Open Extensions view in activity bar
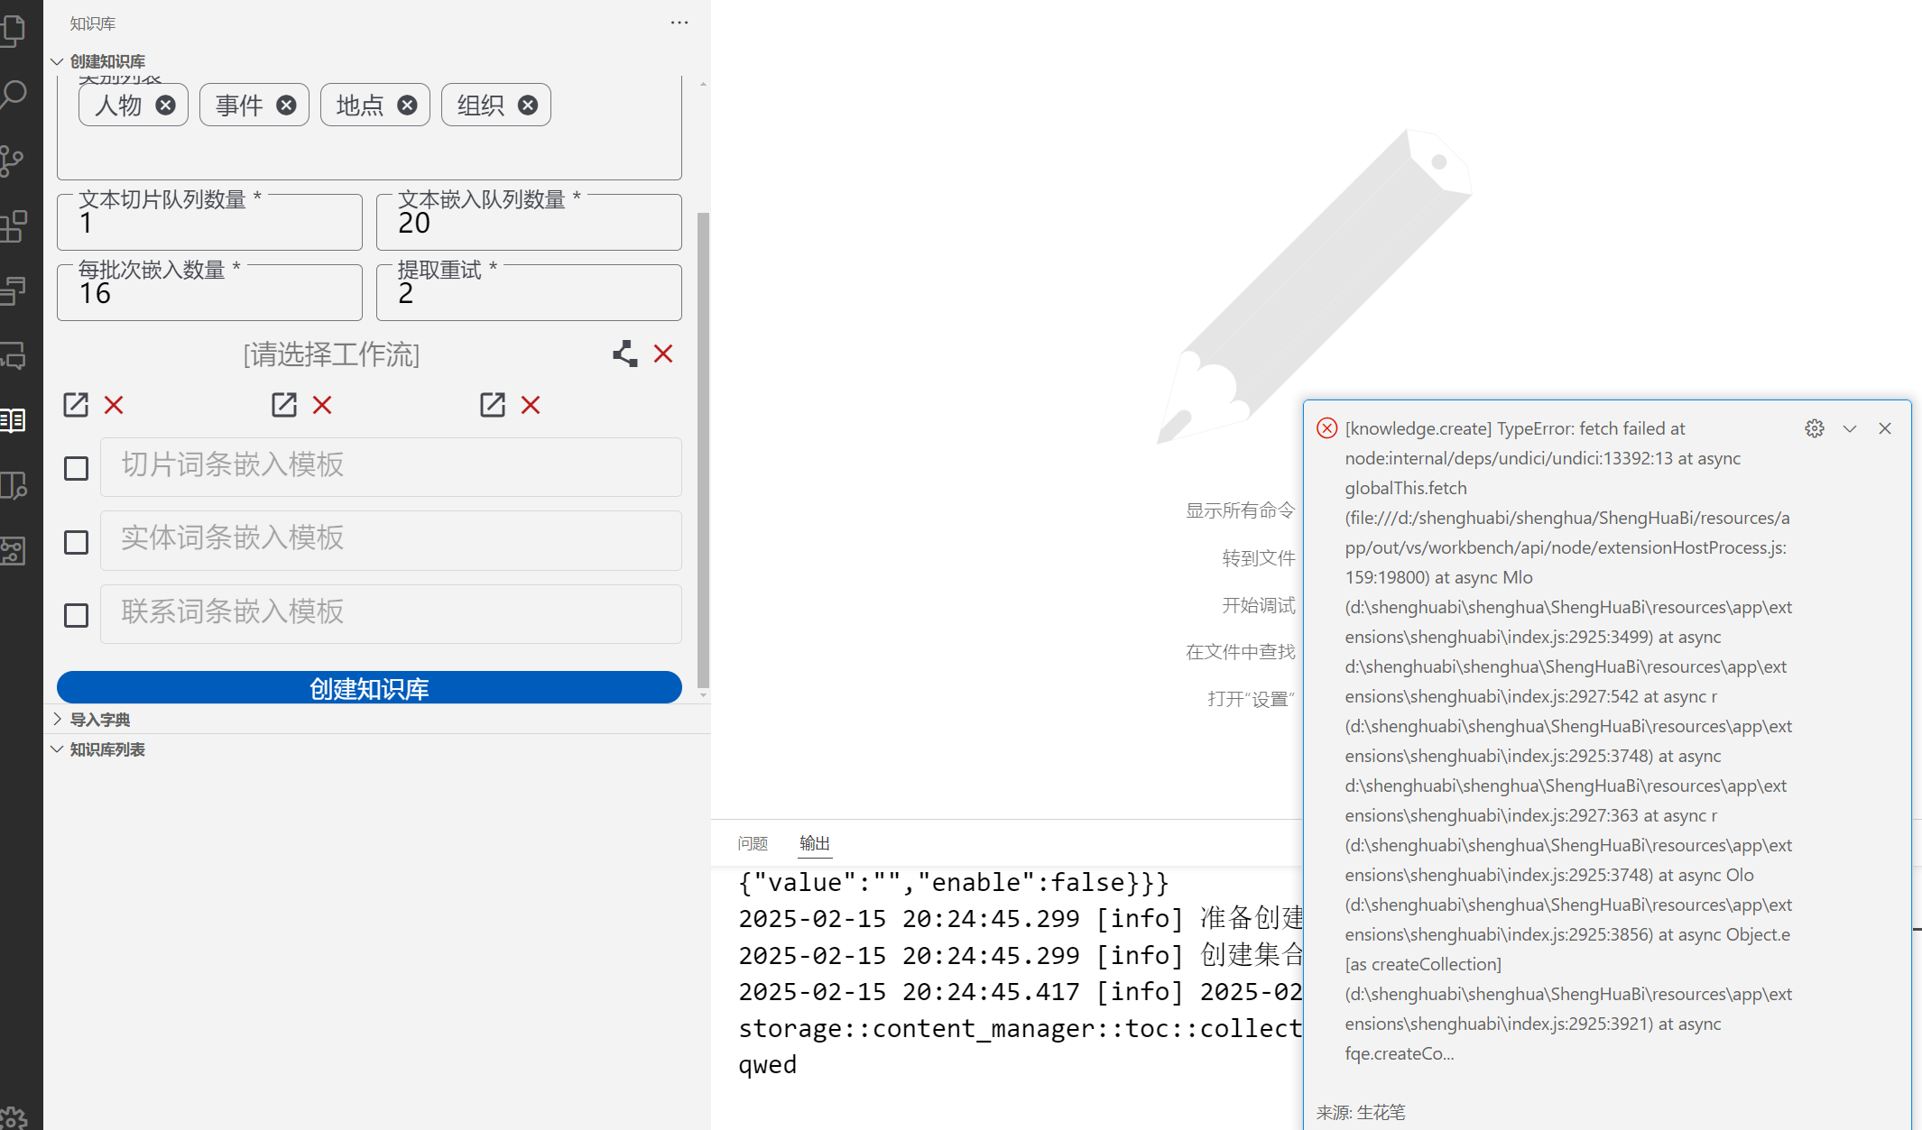 (14, 226)
